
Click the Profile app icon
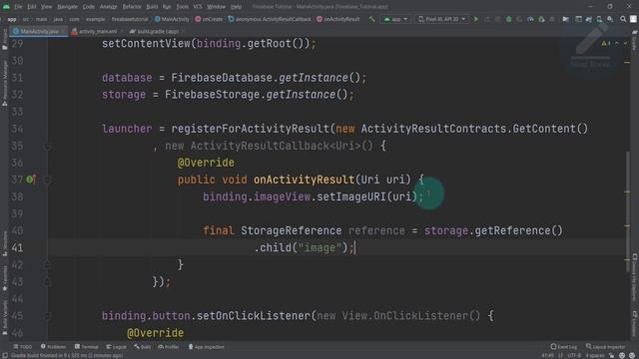click(530, 19)
